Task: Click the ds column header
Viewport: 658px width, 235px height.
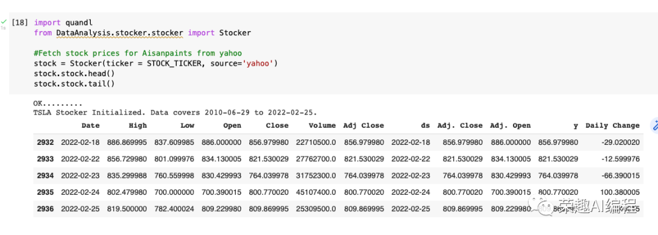Action: pos(425,125)
